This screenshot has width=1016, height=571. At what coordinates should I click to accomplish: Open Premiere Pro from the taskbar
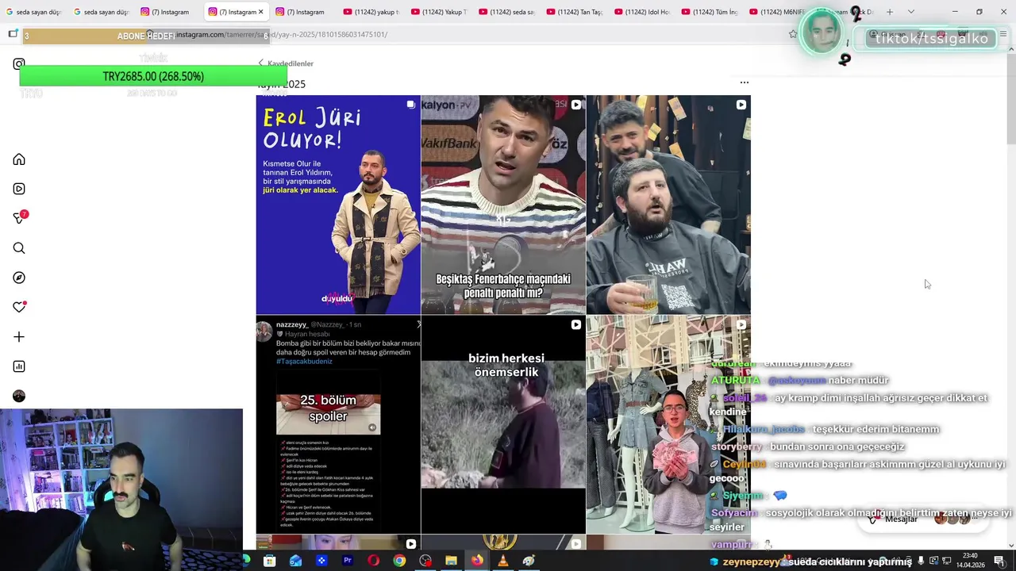click(x=347, y=561)
